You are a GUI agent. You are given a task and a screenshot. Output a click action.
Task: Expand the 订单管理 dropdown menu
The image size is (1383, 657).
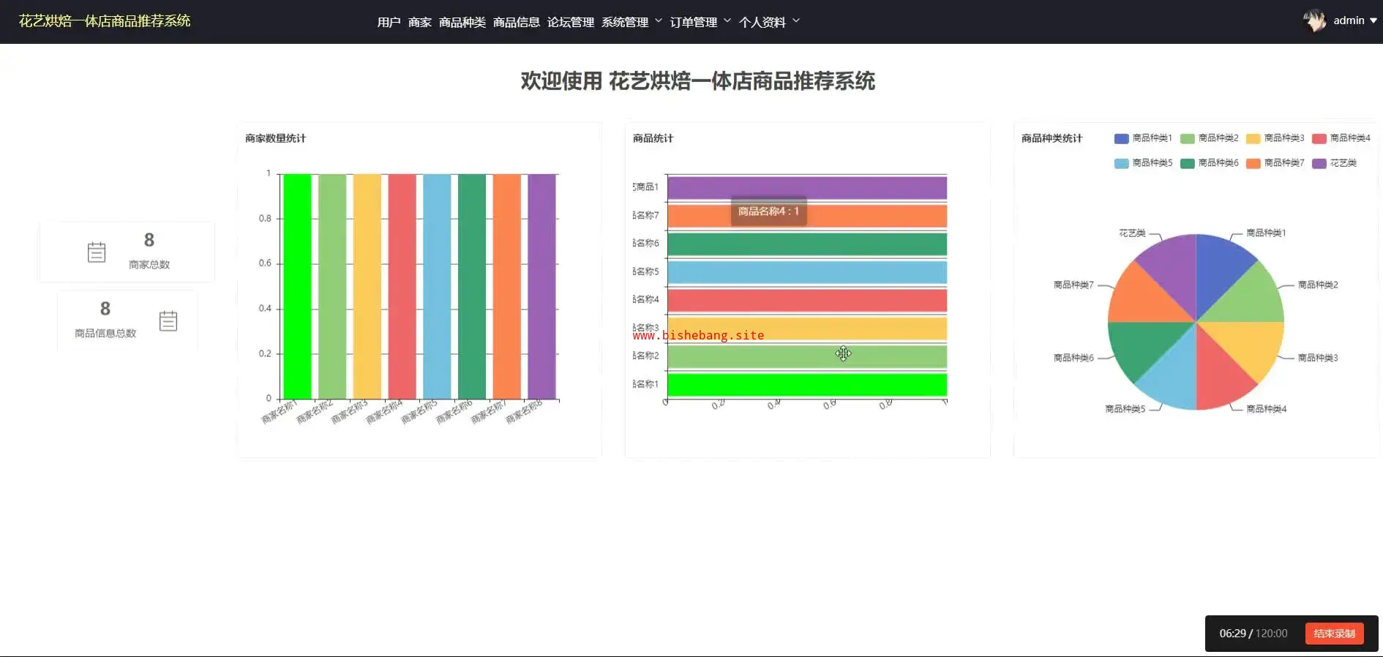[x=700, y=22]
